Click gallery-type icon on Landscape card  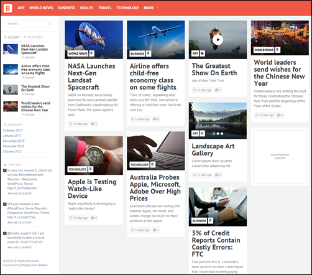[x=203, y=133]
